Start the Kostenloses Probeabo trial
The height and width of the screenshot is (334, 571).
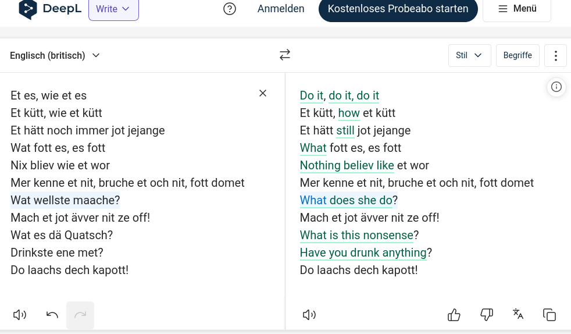398,9
